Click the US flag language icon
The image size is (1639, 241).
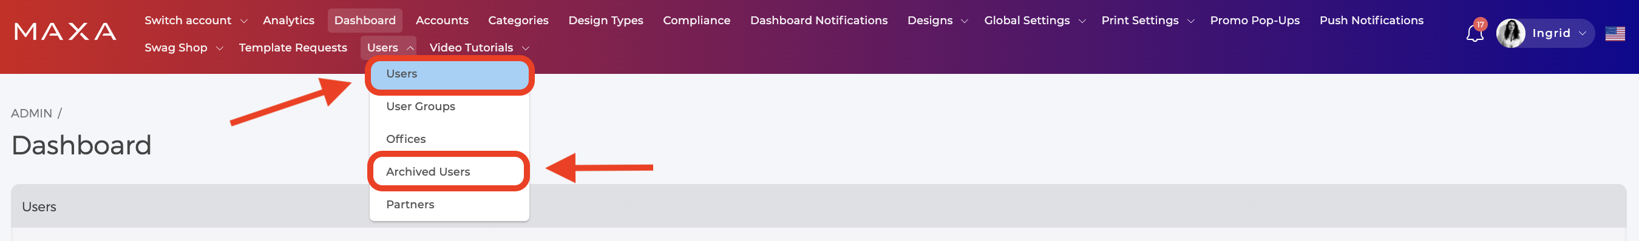click(x=1614, y=34)
